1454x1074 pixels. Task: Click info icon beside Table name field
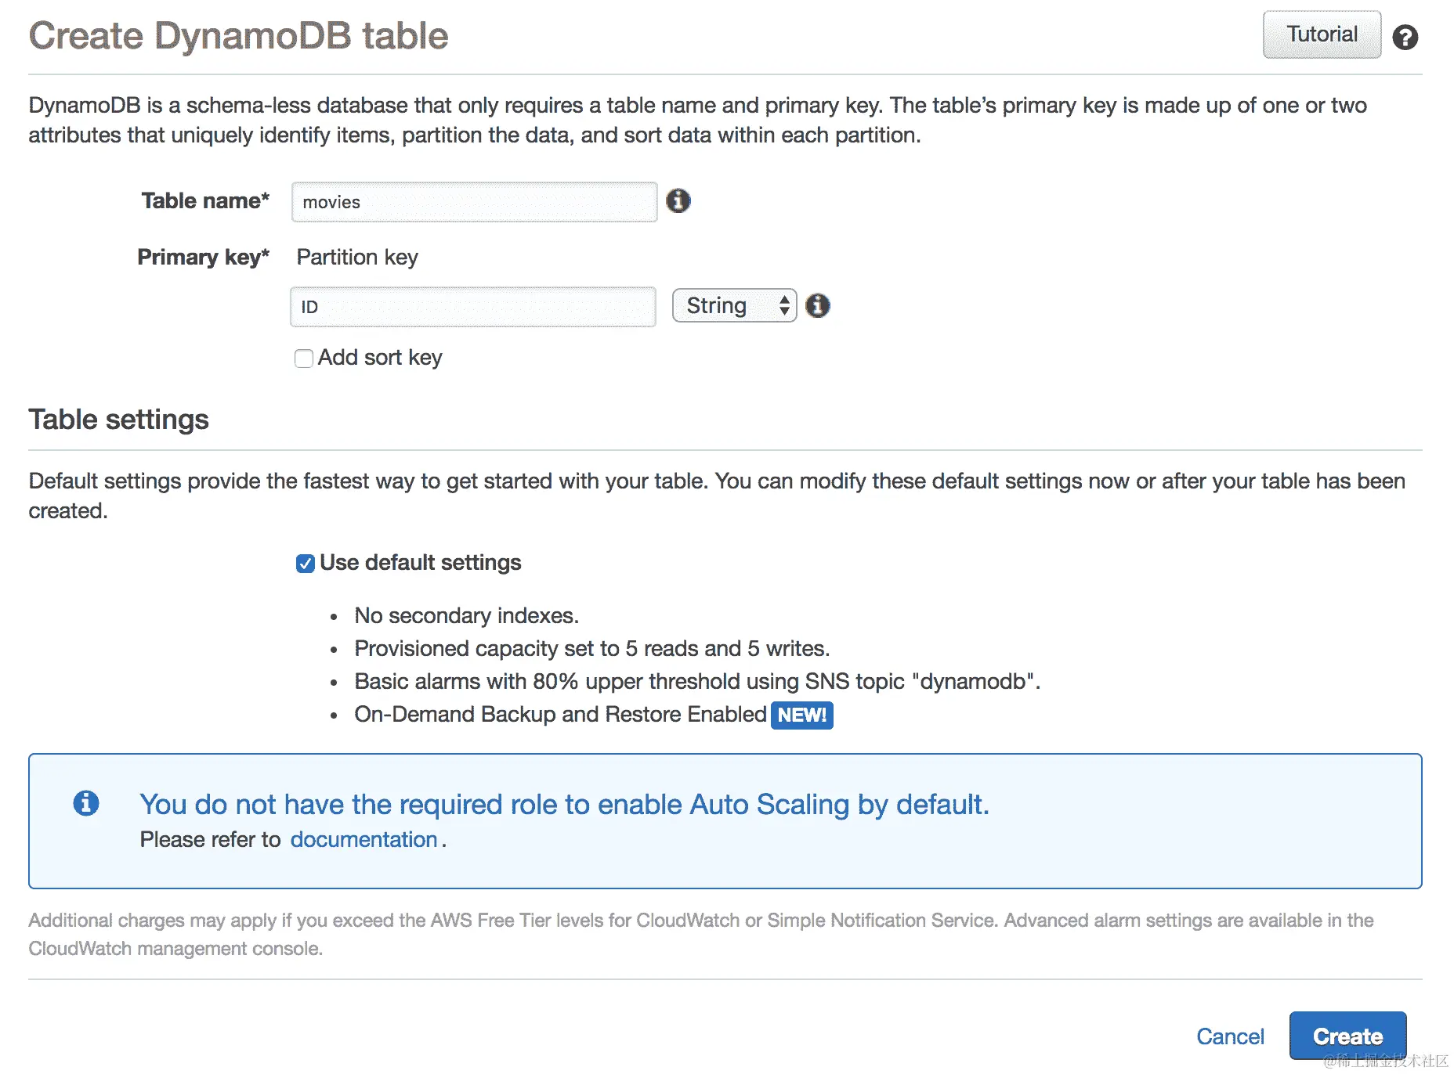click(x=678, y=201)
